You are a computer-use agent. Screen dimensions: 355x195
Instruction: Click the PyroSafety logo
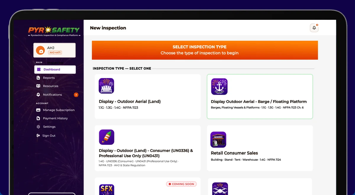click(x=54, y=31)
